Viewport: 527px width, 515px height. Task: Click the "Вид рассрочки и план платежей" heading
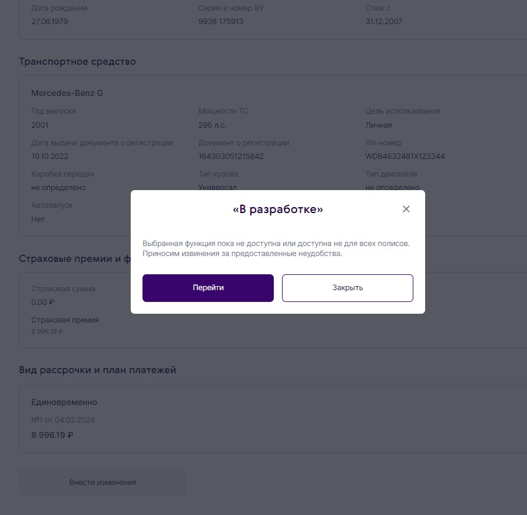click(x=97, y=370)
